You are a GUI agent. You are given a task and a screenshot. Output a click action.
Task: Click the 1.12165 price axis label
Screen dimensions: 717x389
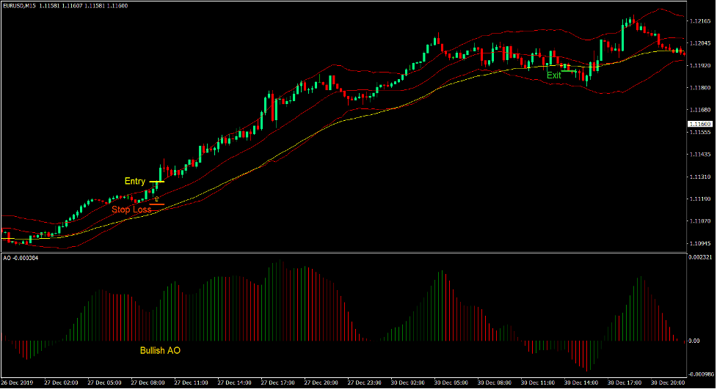[701, 21]
